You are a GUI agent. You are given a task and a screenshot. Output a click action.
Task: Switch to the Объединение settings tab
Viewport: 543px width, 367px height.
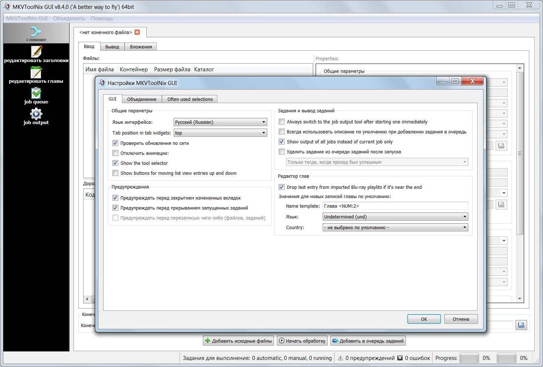coord(142,99)
